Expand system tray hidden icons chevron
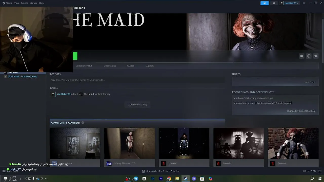The height and width of the screenshot is (182, 324). click(46, 179)
